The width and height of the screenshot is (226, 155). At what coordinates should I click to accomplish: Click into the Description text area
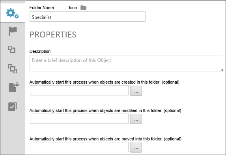(x=126, y=63)
